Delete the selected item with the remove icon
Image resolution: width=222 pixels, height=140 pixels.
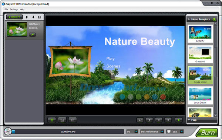pos(40,17)
